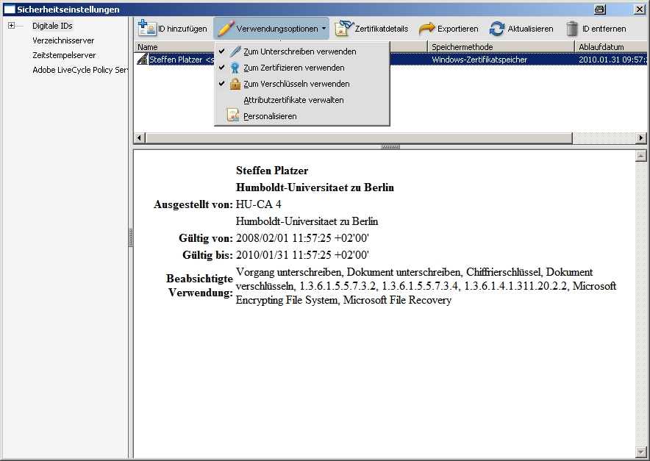The height and width of the screenshot is (461, 650).
Task: Click the ID hinzufügen icon
Action: coord(147,29)
